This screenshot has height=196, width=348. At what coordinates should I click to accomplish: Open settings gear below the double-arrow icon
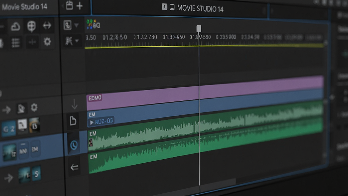(x=47, y=42)
